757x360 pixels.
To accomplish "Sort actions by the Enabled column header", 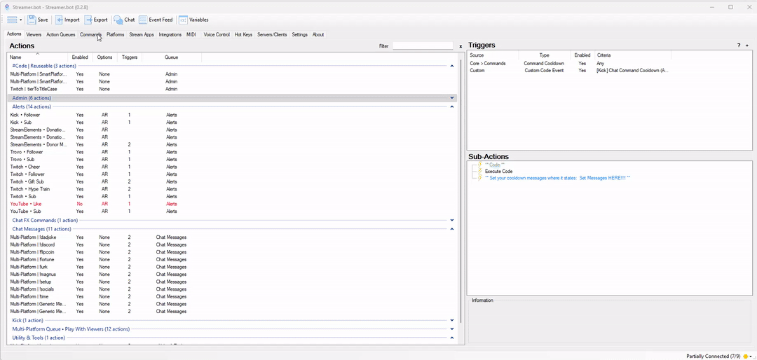I will 80,57.
